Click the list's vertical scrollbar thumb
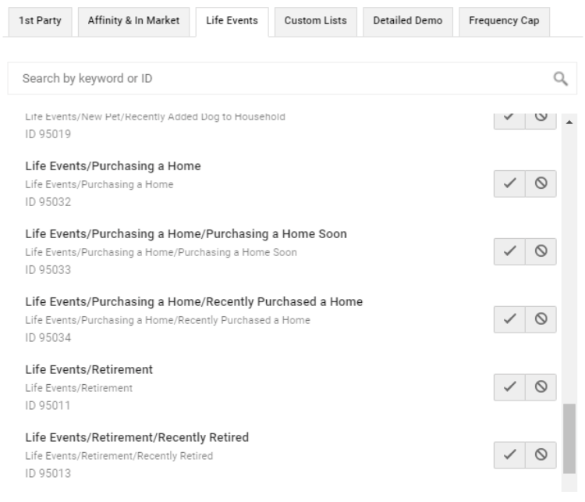 tap(569, 438)
